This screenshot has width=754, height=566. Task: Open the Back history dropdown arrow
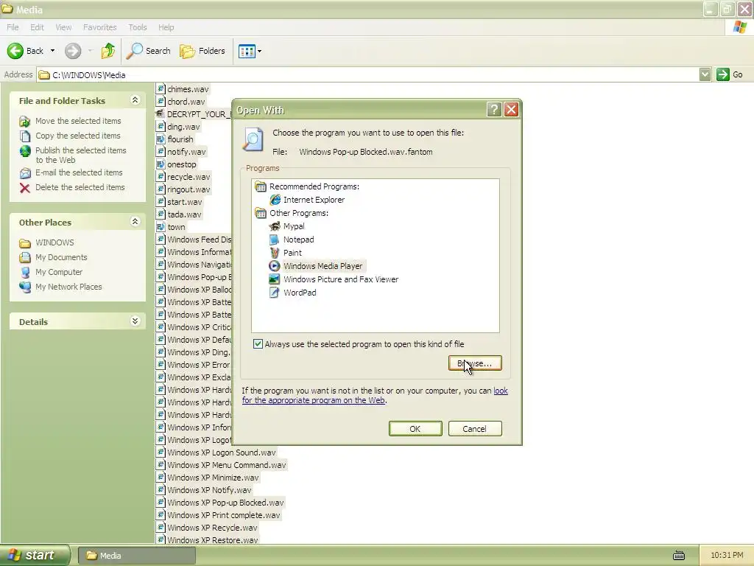click(x=52, y=51)
